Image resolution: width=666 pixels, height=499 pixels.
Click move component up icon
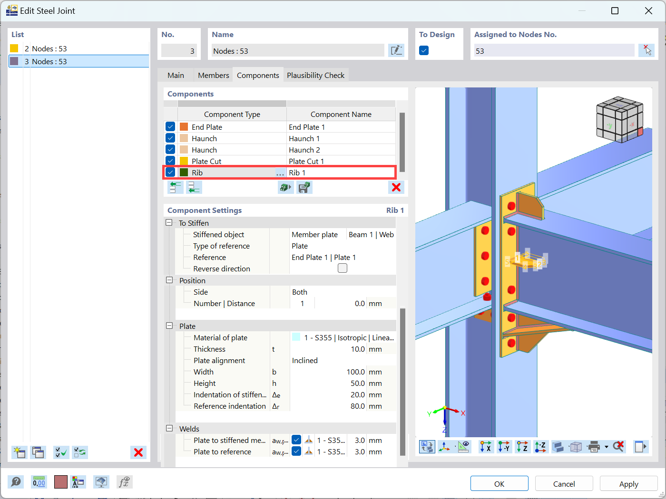[176, 187]
